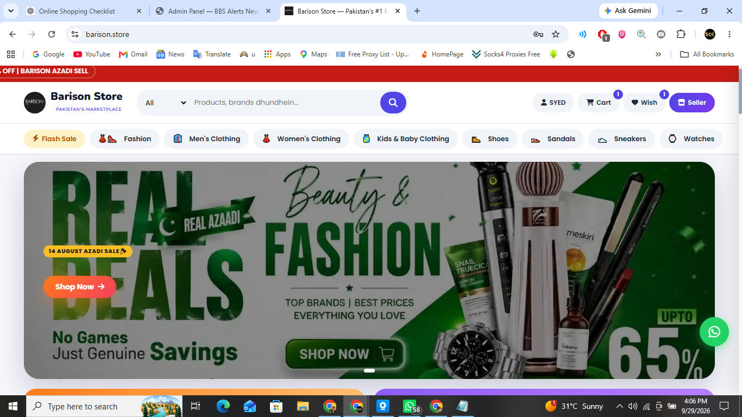This screenshot has width=742, height=417.
Task: Click the banner carousel slide indicator
Action: pos(369,370)
